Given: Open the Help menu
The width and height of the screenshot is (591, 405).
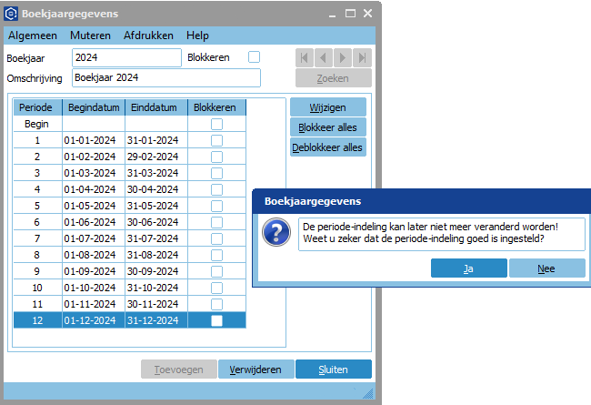Looking at the screenshot, I should (197, 35).
